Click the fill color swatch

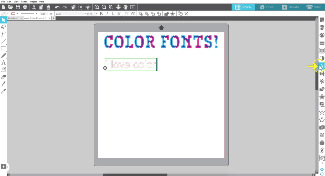[x=4, y=13]
